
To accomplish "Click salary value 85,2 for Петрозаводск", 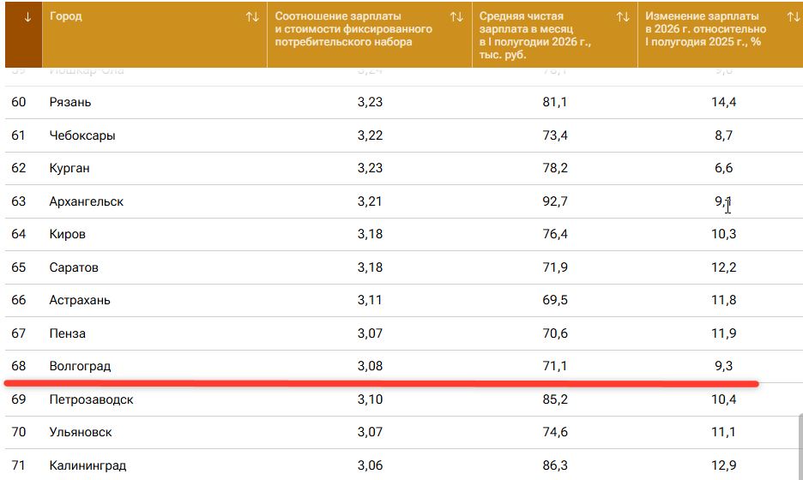I will (x=554, y=399).
